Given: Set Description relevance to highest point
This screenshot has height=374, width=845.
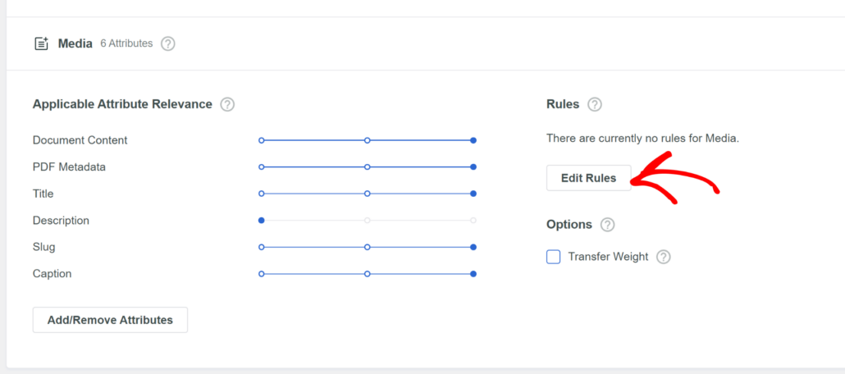Looking at the screenshot, I should (473, 221).
